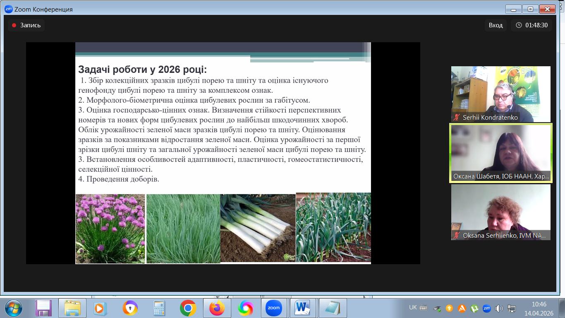The width and height of the screenshot is (565, 318).
Task: Open Microsoft Word from the taskbar
Action: (302, 308)
